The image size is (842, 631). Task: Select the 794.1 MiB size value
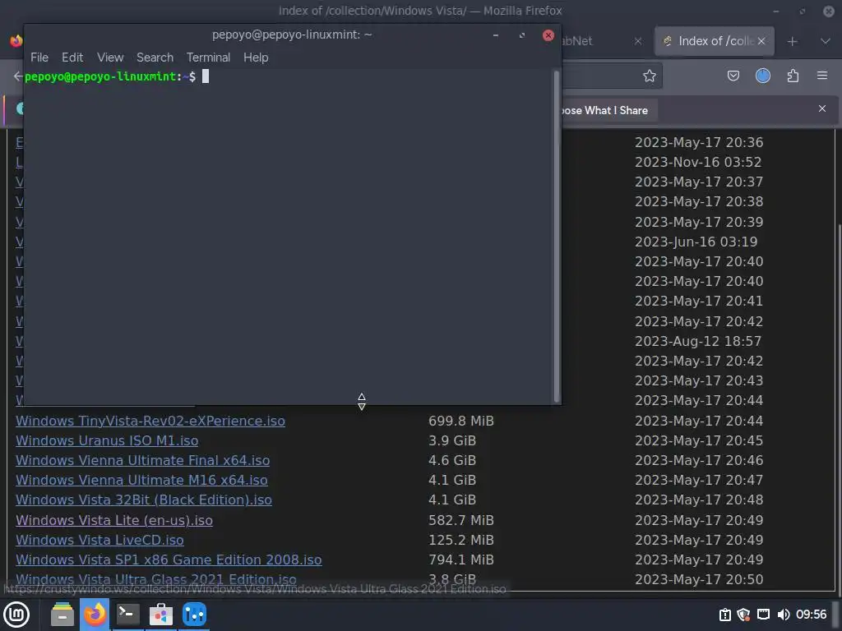(x=461, y=560)
